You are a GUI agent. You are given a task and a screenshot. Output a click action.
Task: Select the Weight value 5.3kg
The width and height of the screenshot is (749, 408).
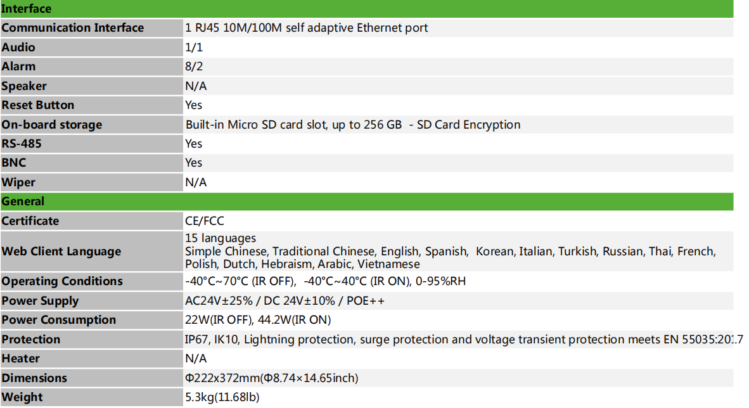(222, 397)
